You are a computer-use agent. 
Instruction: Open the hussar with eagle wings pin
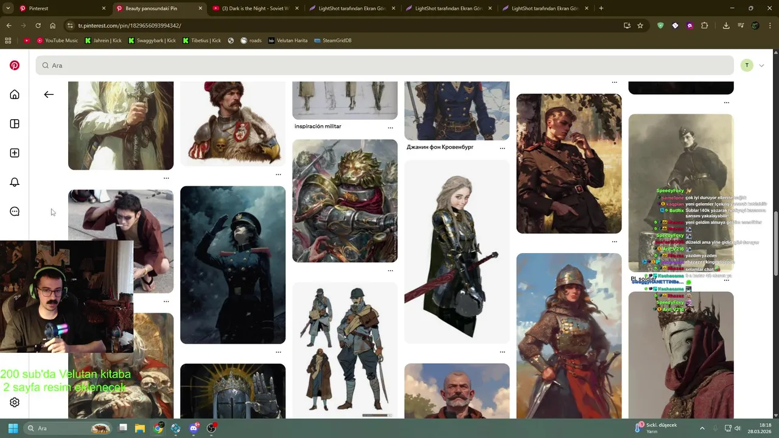[x=232, y=123]
